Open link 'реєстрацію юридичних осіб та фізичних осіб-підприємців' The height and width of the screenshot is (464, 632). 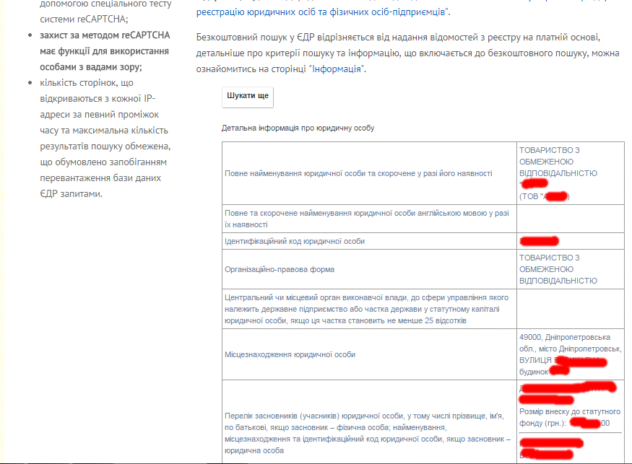click(x=321, y=12)
